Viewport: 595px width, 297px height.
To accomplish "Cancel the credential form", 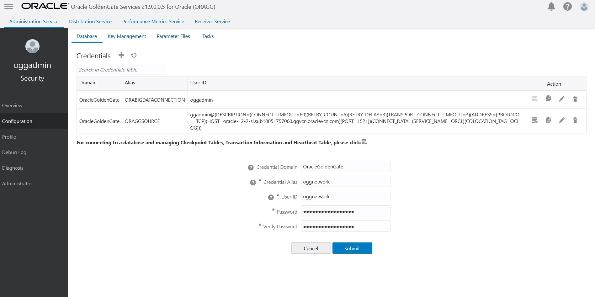I will click(x=311, y=248).
